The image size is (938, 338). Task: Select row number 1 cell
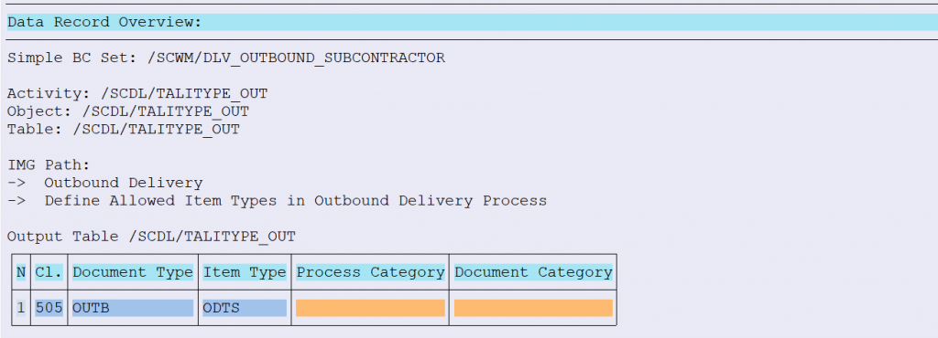(x=21, y=308)
